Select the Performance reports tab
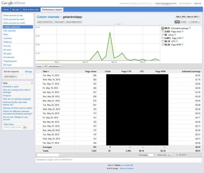This screenshot has width=204, height=173. (52, 10)
